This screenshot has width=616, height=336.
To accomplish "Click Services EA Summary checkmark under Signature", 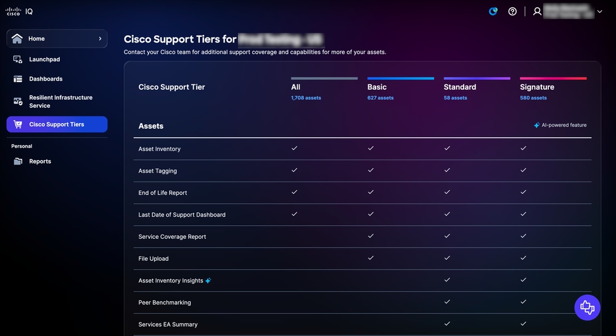I will [523, 324].
